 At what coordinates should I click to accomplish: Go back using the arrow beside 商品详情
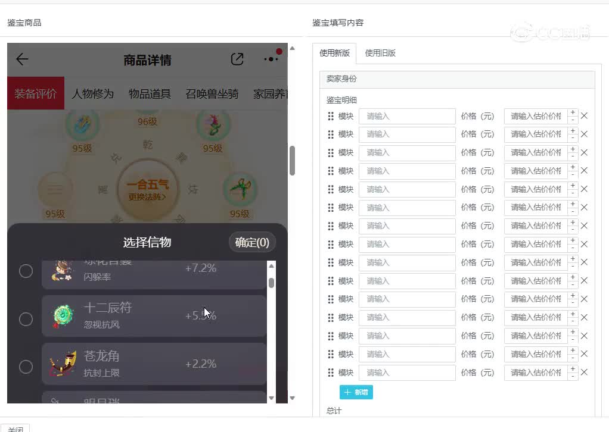(x=22, y=60)
